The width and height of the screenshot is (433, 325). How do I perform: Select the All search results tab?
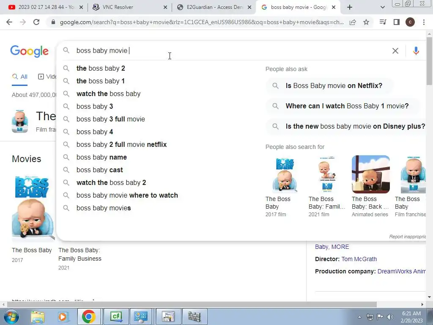pyautogui.click(x=19, y=77)
